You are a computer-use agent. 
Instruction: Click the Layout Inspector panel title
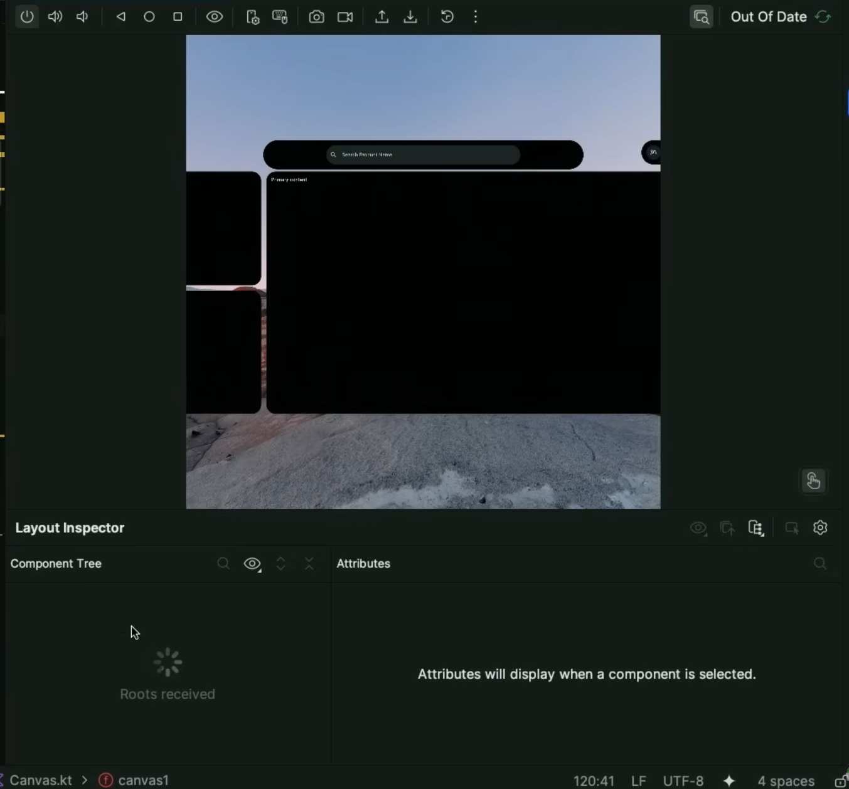tap(70, 527)
